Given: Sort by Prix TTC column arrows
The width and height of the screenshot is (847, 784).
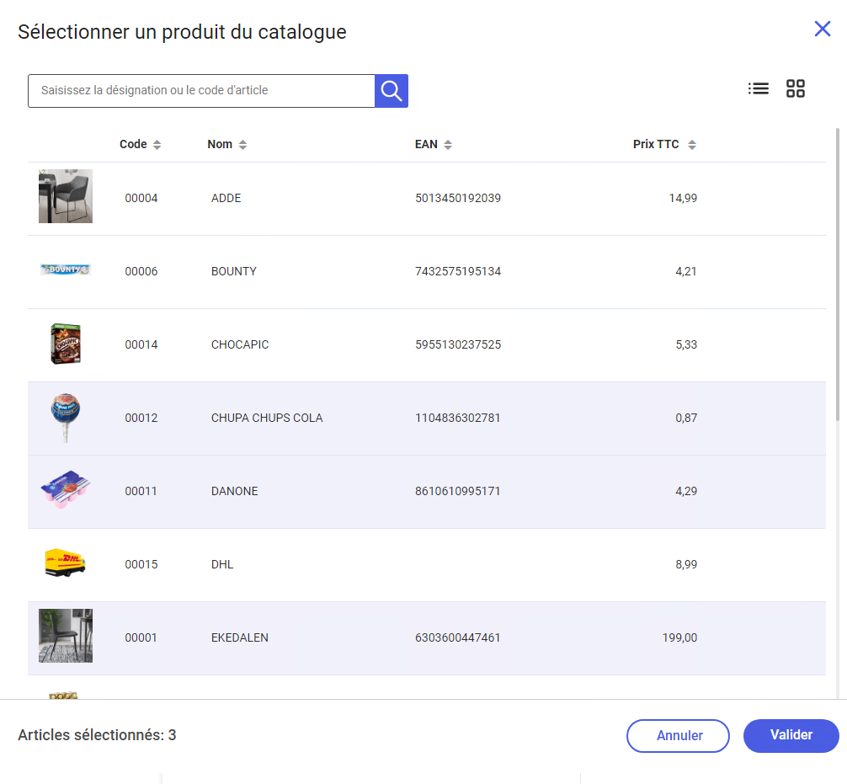Looking at the screenshot, I should (691, 145).
